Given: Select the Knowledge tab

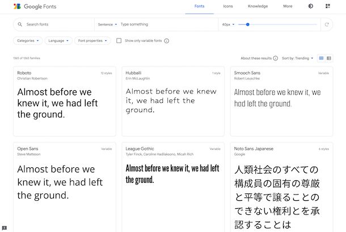Looking at the screenshot, I should [258, 6].
